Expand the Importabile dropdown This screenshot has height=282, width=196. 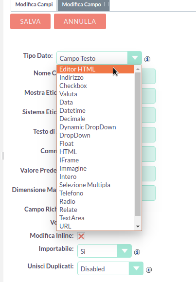105,251
